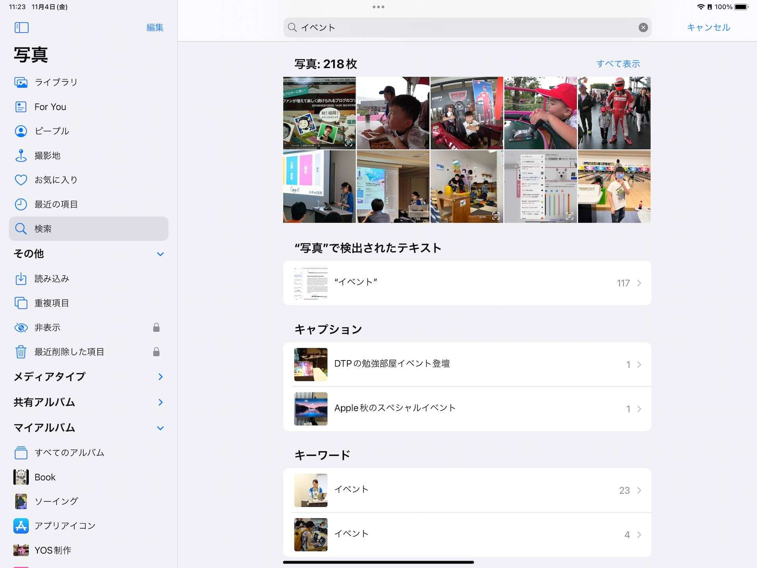757x568 pixels.
Task: Tap the search input field containing イベント
Action: pyautogui.click(x=467, y=28)
